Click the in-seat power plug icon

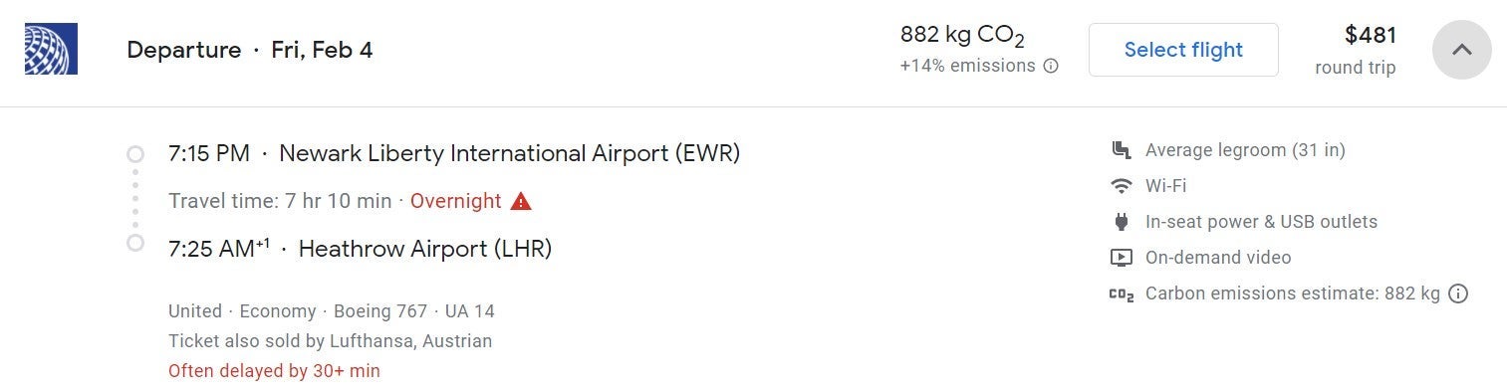pyautogui.click(x=1122, y=222)
